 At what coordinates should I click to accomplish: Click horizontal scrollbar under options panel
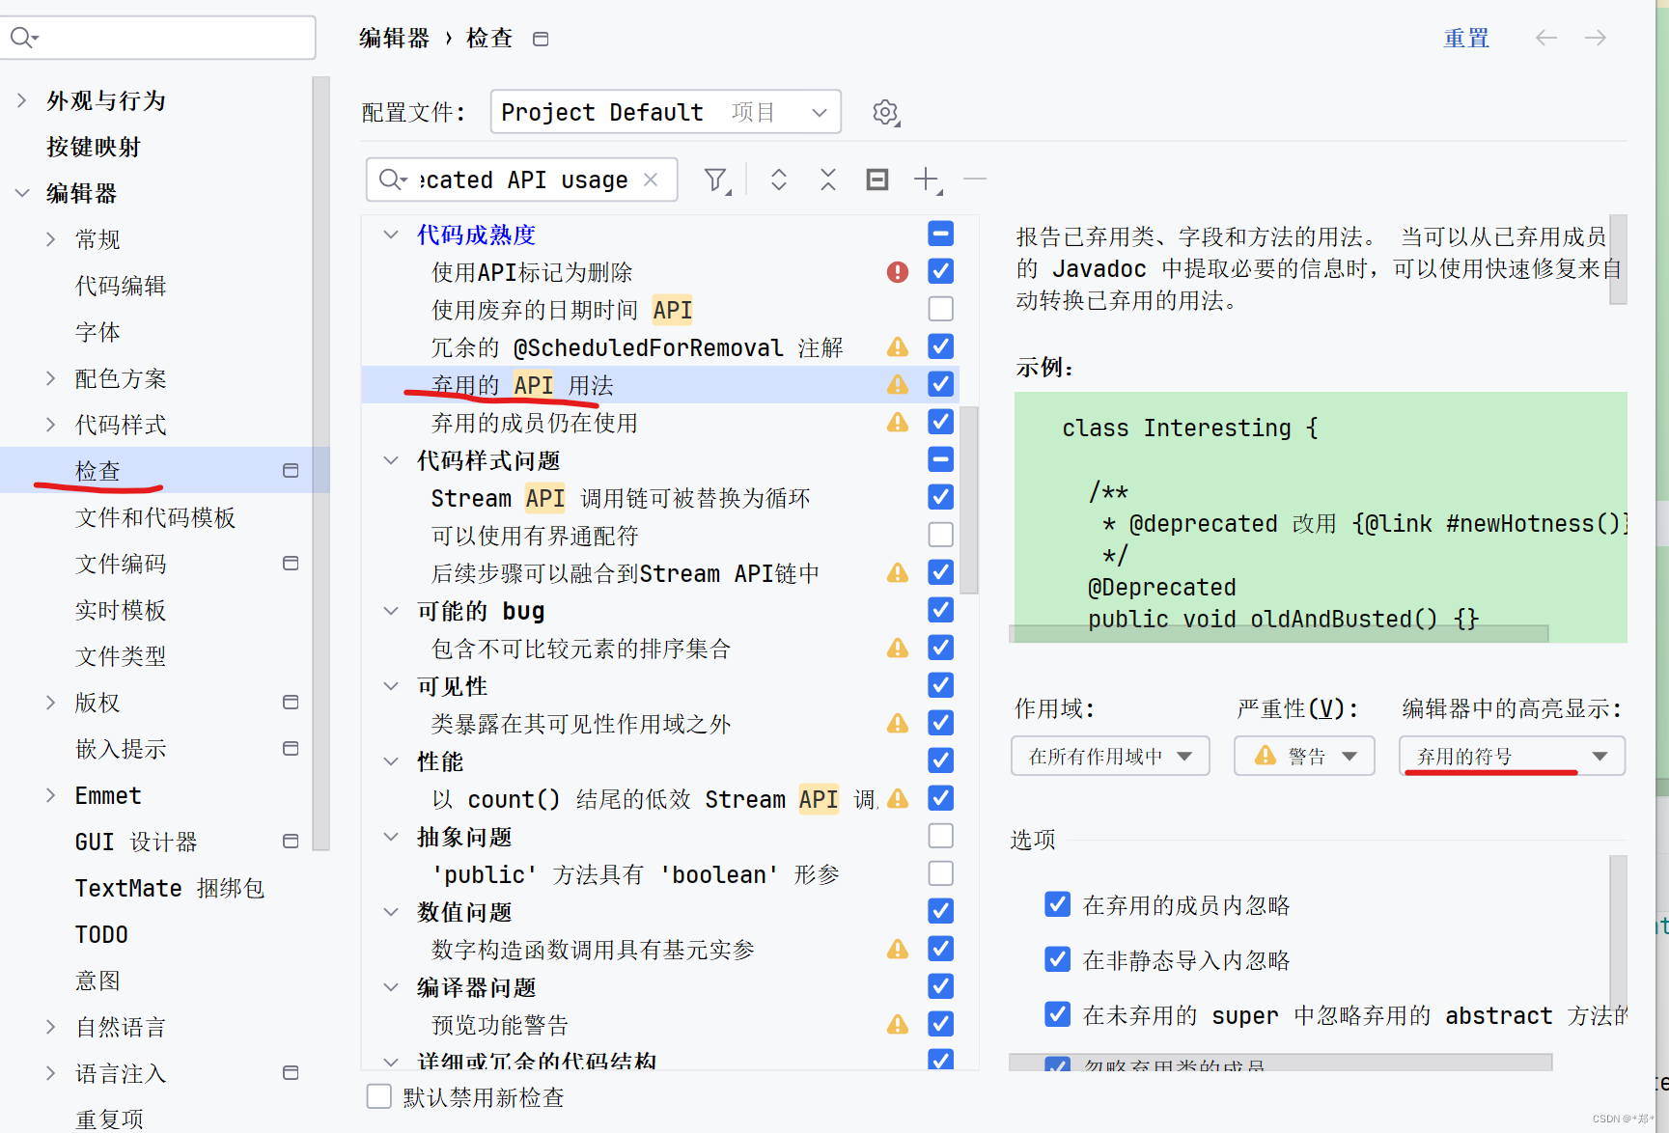point(1280,1062)
